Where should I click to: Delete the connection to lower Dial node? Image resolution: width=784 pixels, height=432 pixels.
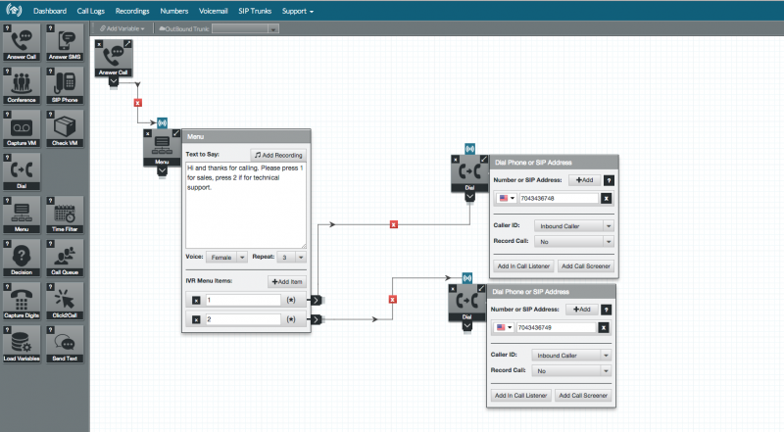tap(393, 299)
